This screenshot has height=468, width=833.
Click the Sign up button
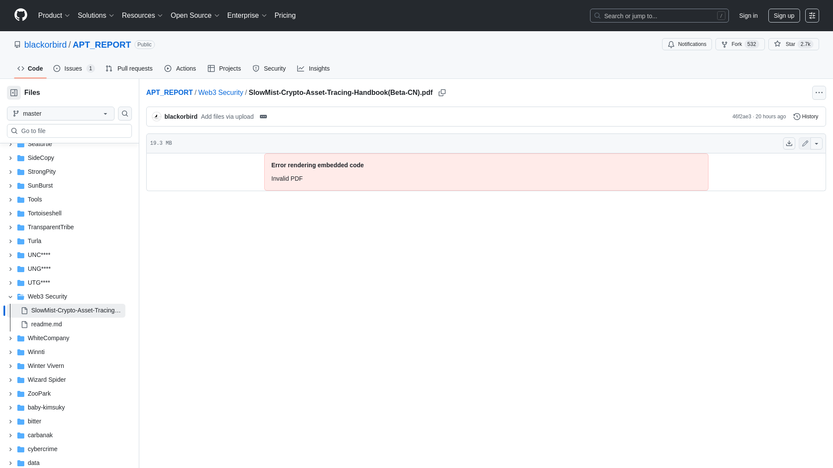click(x=784, y=16)
